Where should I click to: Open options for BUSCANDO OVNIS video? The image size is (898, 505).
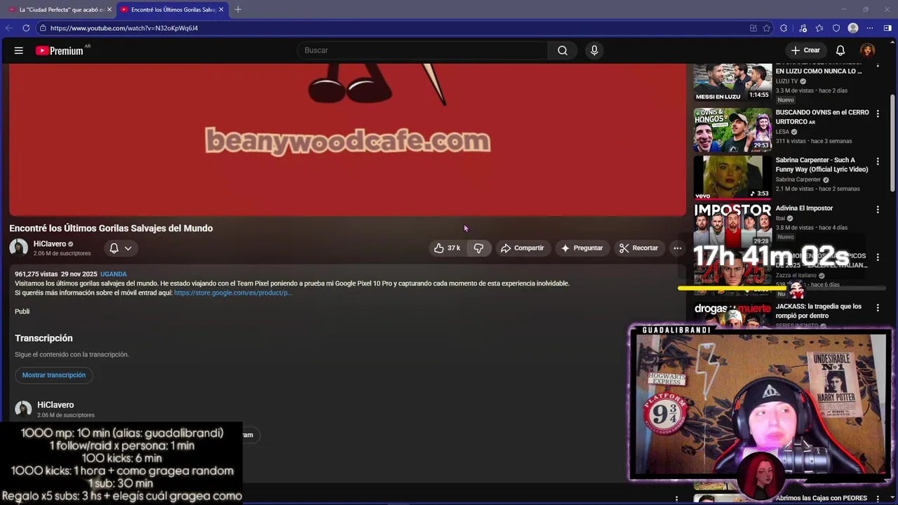(x=878, y=113)
